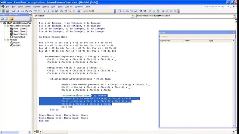Viewport: 239px width, 134px height.
Task: Open the RemovePasswordExcelWorkSheet procedure dropdown
Action: pyautogui.click(x=235, y=16)
